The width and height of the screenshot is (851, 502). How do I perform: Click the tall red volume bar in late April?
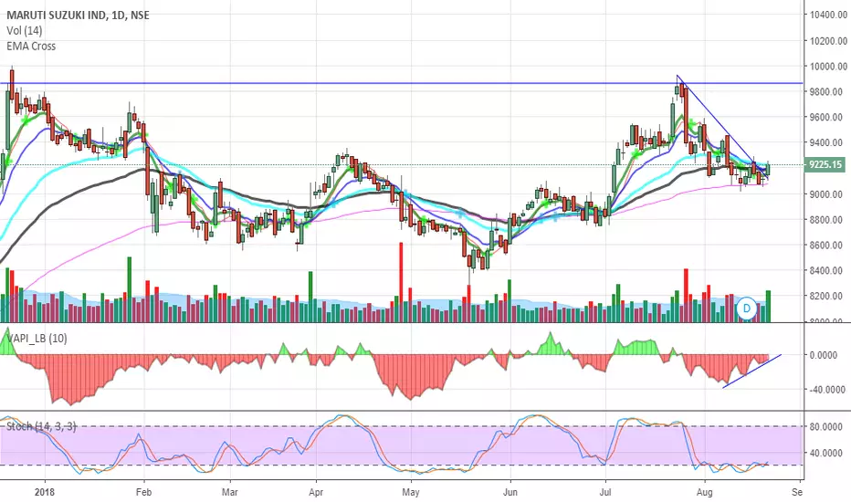401,282
